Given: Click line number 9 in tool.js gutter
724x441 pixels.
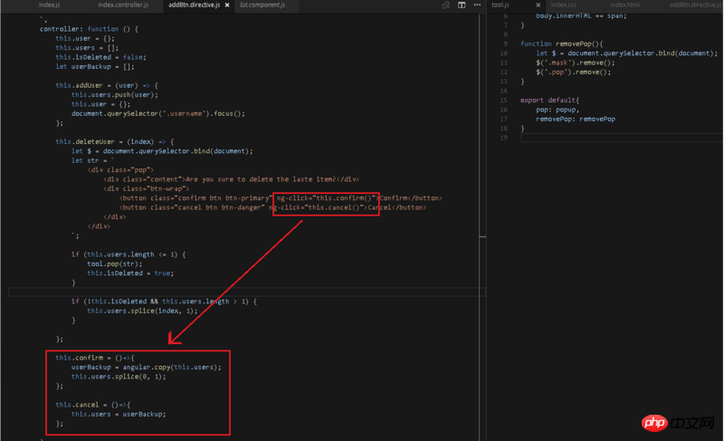Looking at the screenshot, I should [x=506, y=43].
